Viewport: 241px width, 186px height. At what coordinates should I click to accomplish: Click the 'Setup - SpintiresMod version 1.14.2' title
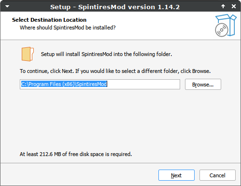[x=115, y=7]
